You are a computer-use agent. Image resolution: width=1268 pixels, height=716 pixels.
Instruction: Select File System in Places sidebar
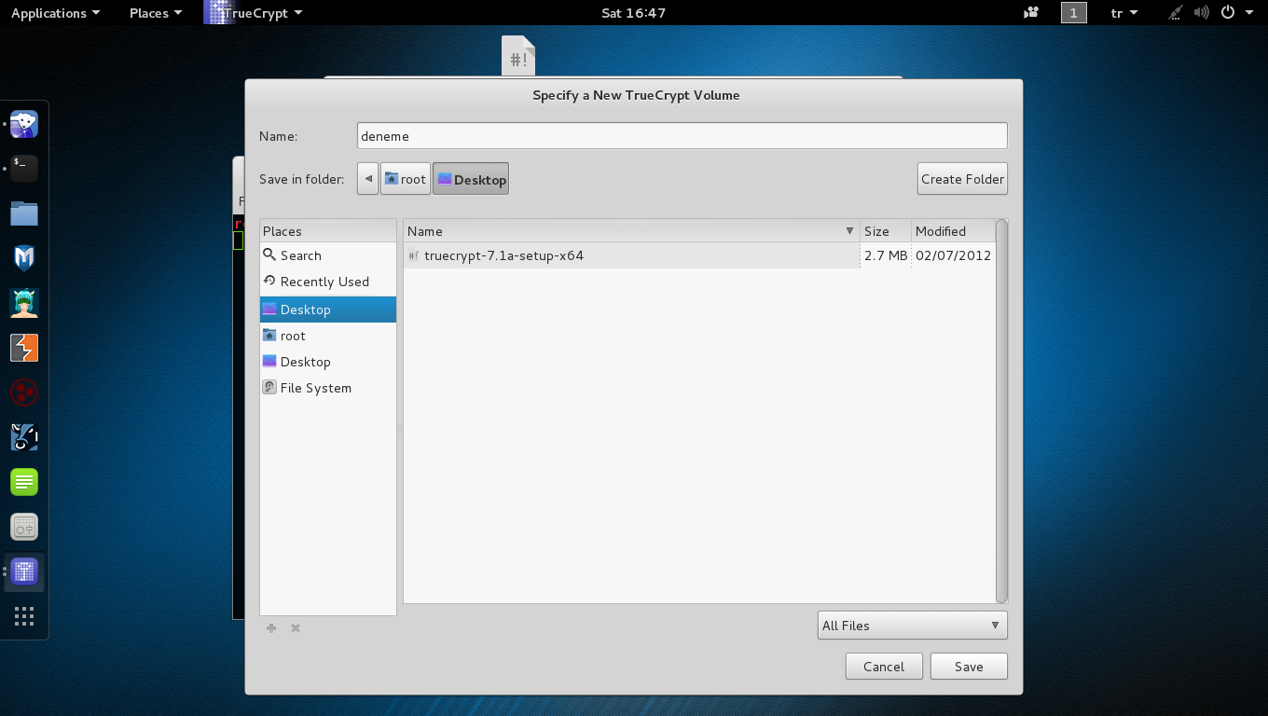click(315, 388)
